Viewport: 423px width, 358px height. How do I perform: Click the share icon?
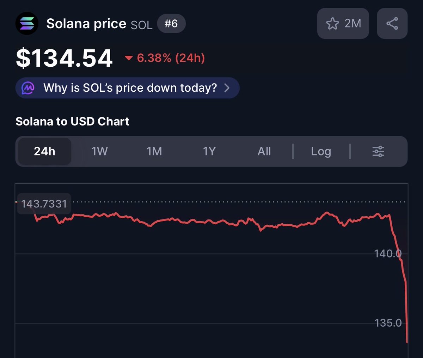pyautogui.click(x=392, y=23)
